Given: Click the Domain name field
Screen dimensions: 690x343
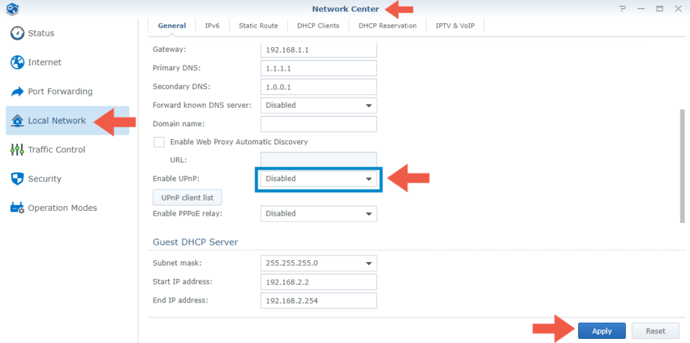Looking at the screenshot, I should [x=319, y=124].
